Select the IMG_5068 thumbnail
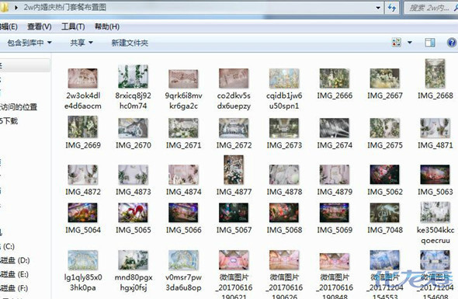 point(284,213)
